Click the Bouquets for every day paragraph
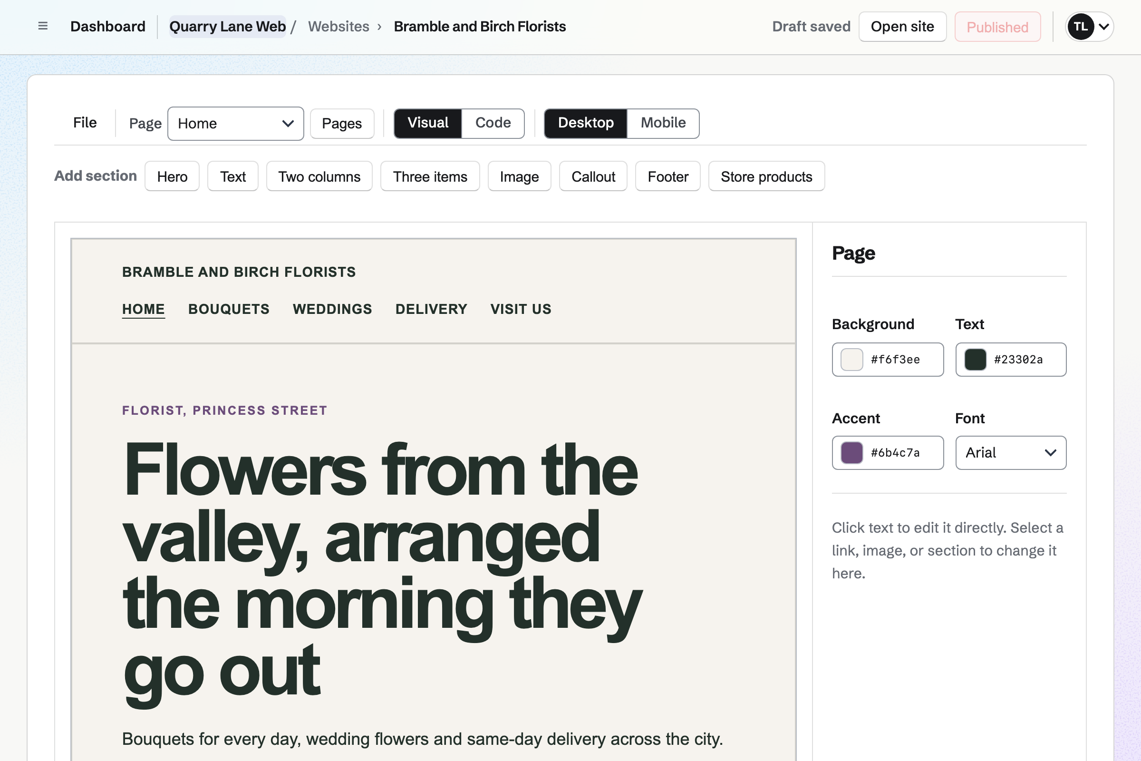Viewport: 1141px width, 761px height. click(423, 739)
